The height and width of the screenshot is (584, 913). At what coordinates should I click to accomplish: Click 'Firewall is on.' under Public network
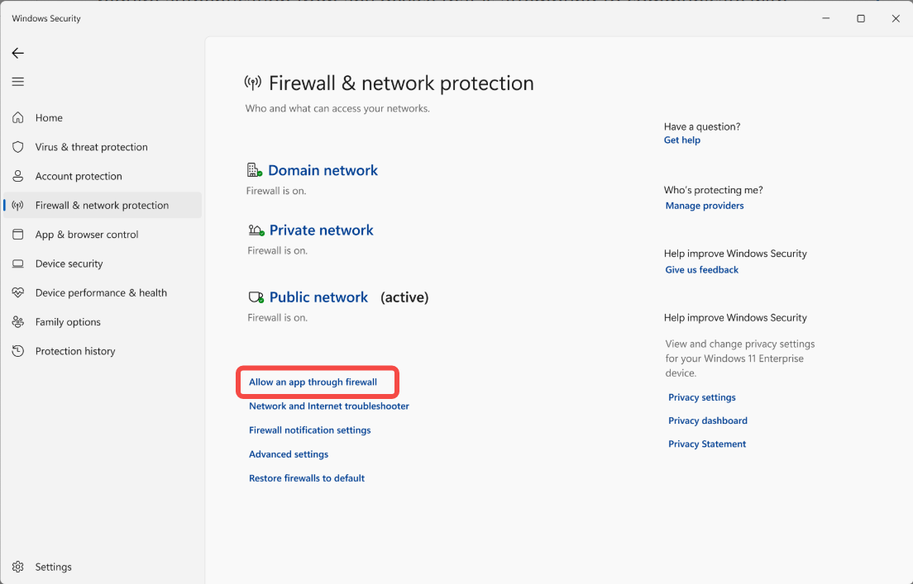pyautogui.click(x=277, y=317)
